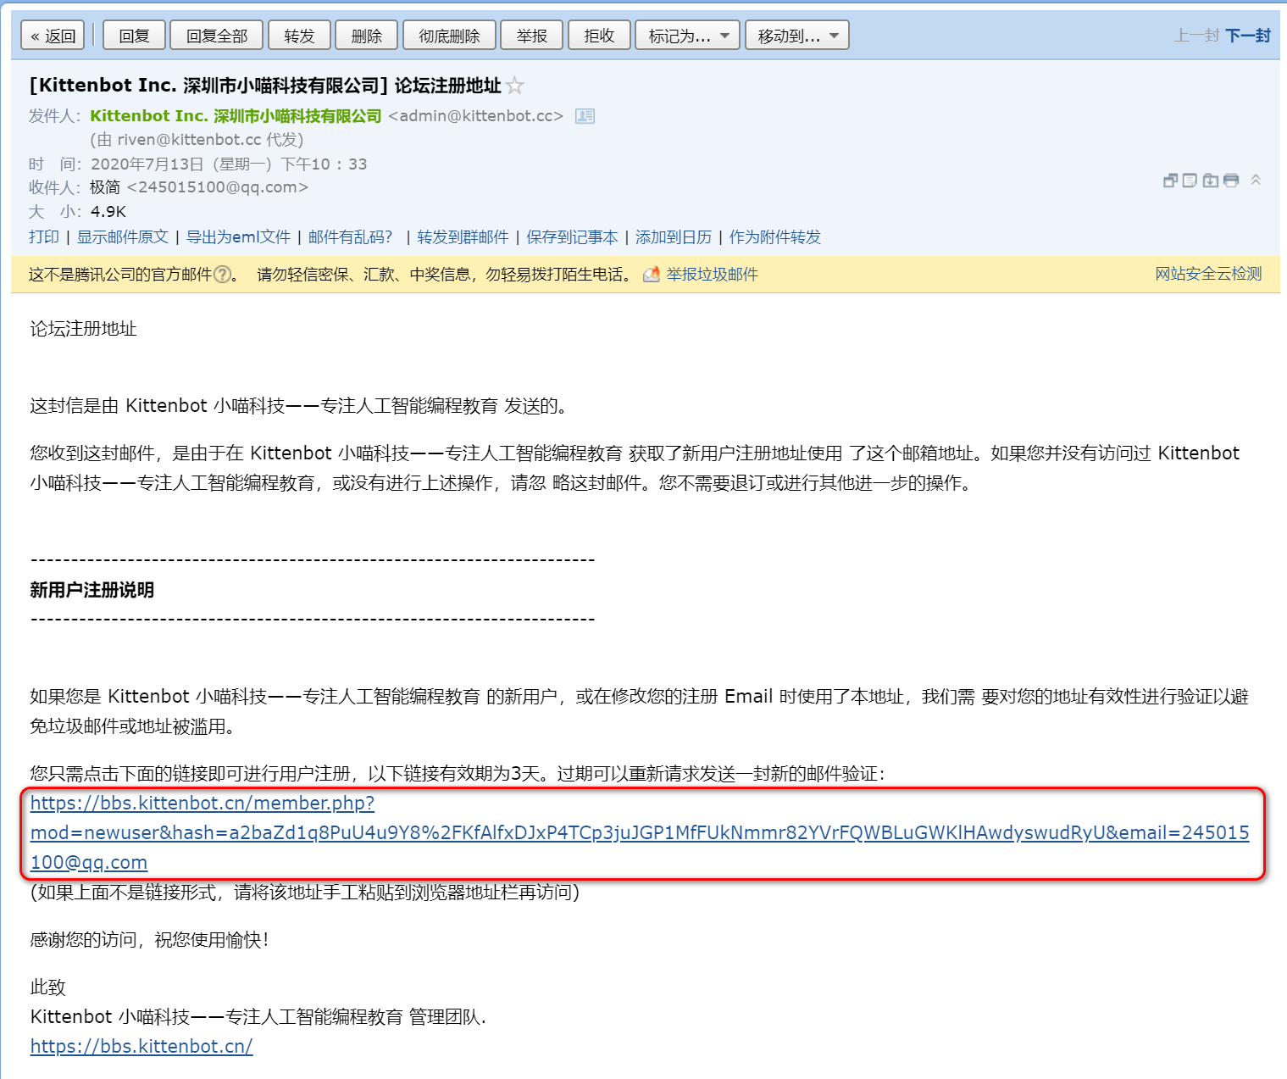
Task: Click the report-spam icon before 举报垃圾邮件
Action: [652, 274]
